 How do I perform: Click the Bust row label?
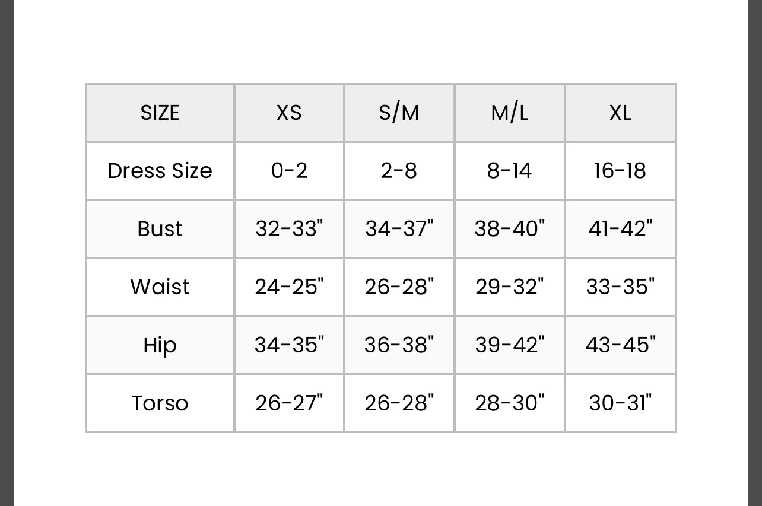point(160,229)
